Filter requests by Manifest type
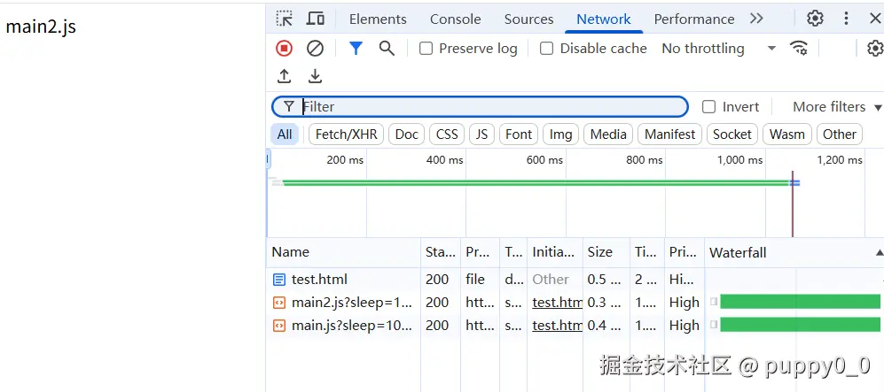The width and height of the screenshot is (884, 392). [669, 135]
